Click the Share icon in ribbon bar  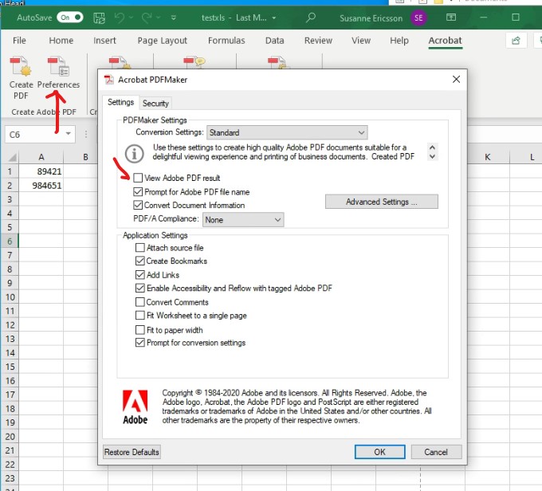click(517, 41)
